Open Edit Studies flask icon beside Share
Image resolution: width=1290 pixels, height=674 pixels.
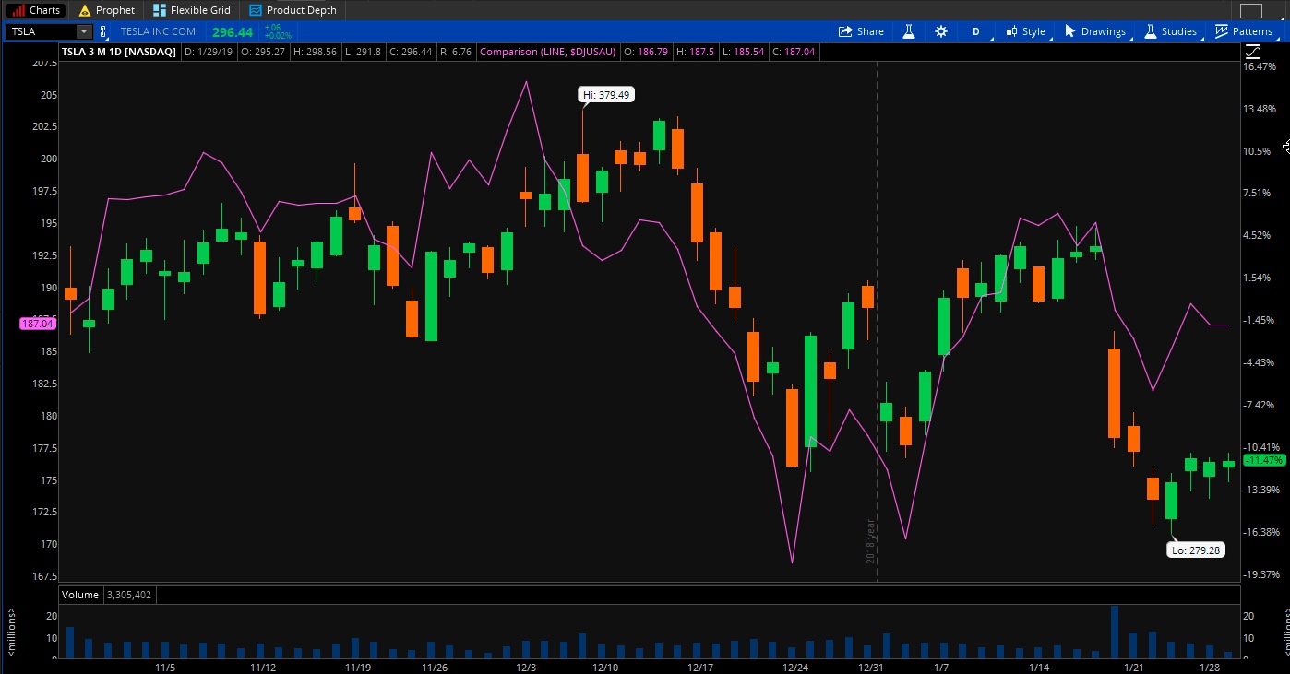(x=908, y=31)
